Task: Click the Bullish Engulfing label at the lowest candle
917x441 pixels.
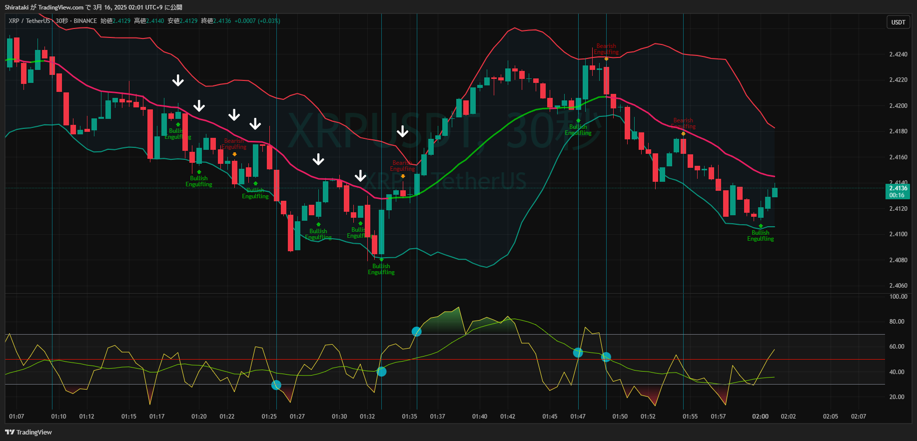Action: pos(381,269)
